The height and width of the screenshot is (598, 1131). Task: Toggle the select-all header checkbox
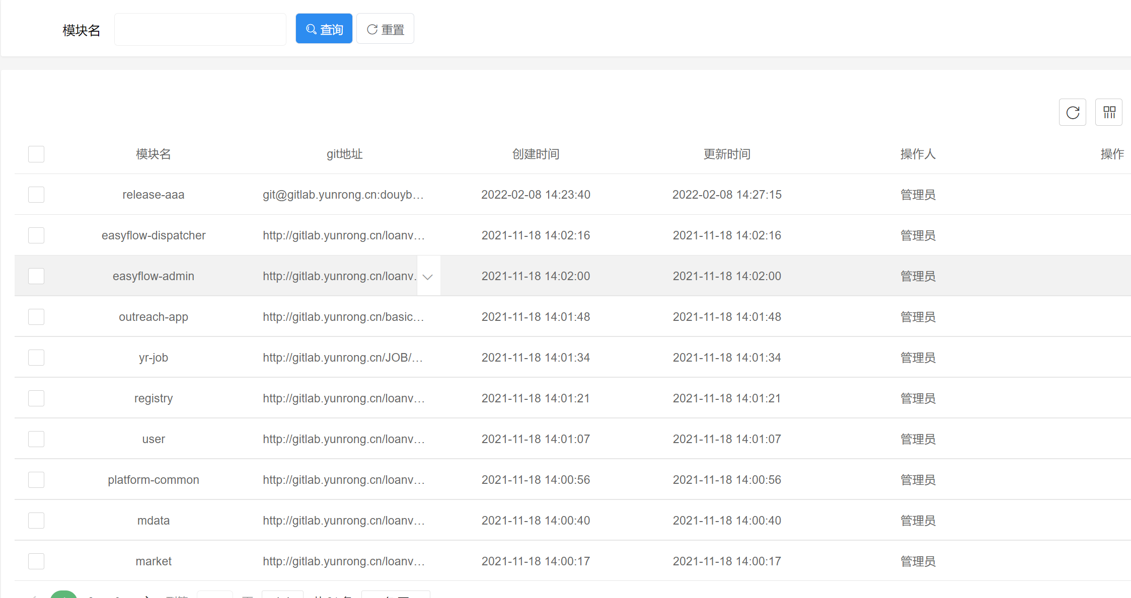pos(36,154)
